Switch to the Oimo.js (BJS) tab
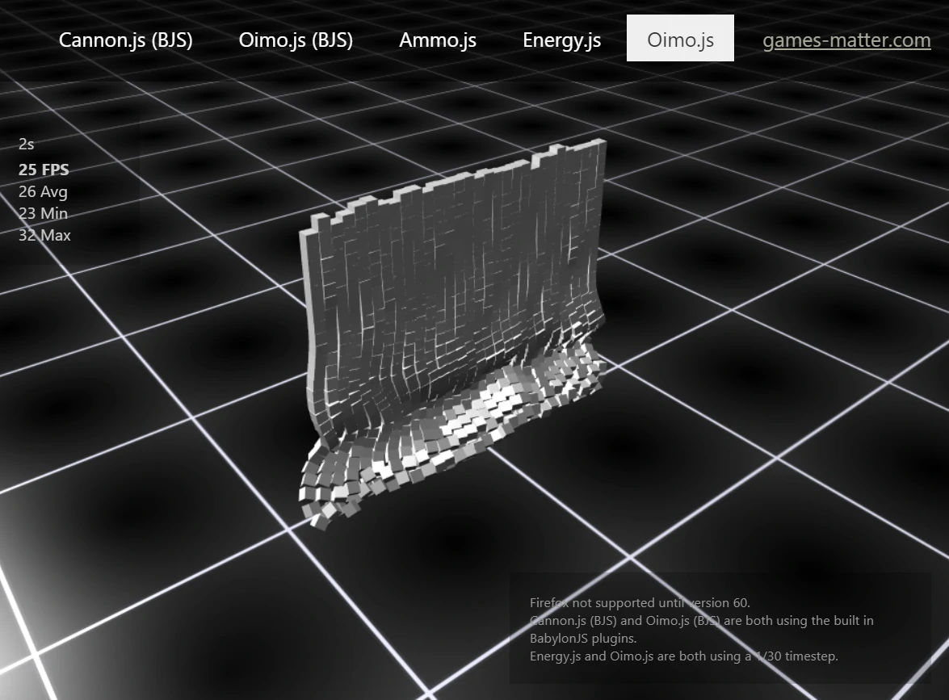The width and height of the screenshot is (949, 700). click(x=296, y=40)
